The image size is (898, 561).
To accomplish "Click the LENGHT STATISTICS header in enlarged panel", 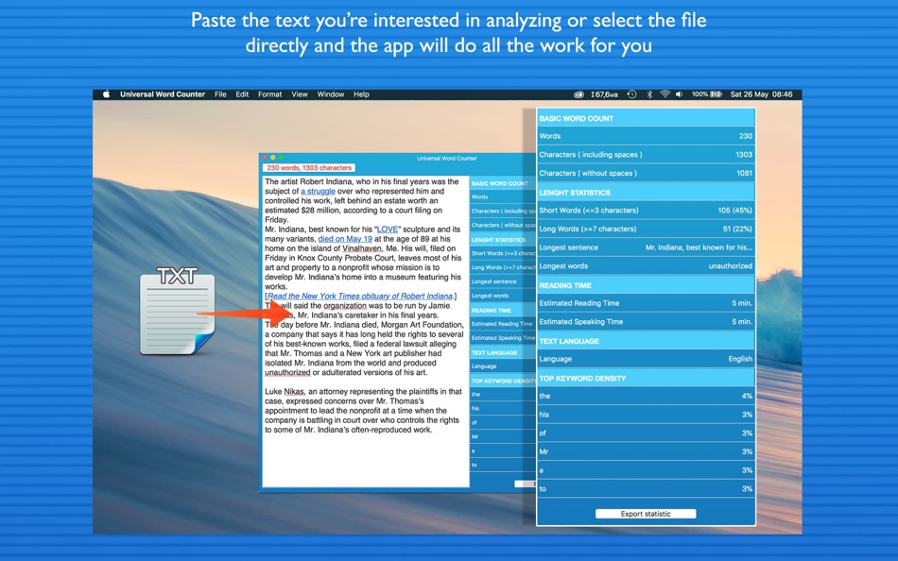I will click(646, 193).
